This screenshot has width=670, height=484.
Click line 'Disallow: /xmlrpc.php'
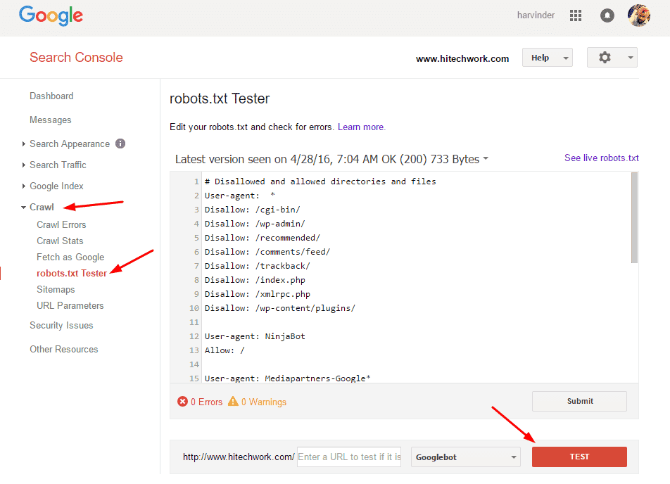point(258,294)
